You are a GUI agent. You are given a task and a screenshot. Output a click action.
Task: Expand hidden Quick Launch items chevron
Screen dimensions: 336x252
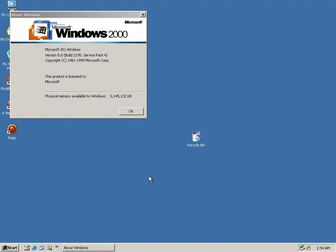(x=56, y=247)
